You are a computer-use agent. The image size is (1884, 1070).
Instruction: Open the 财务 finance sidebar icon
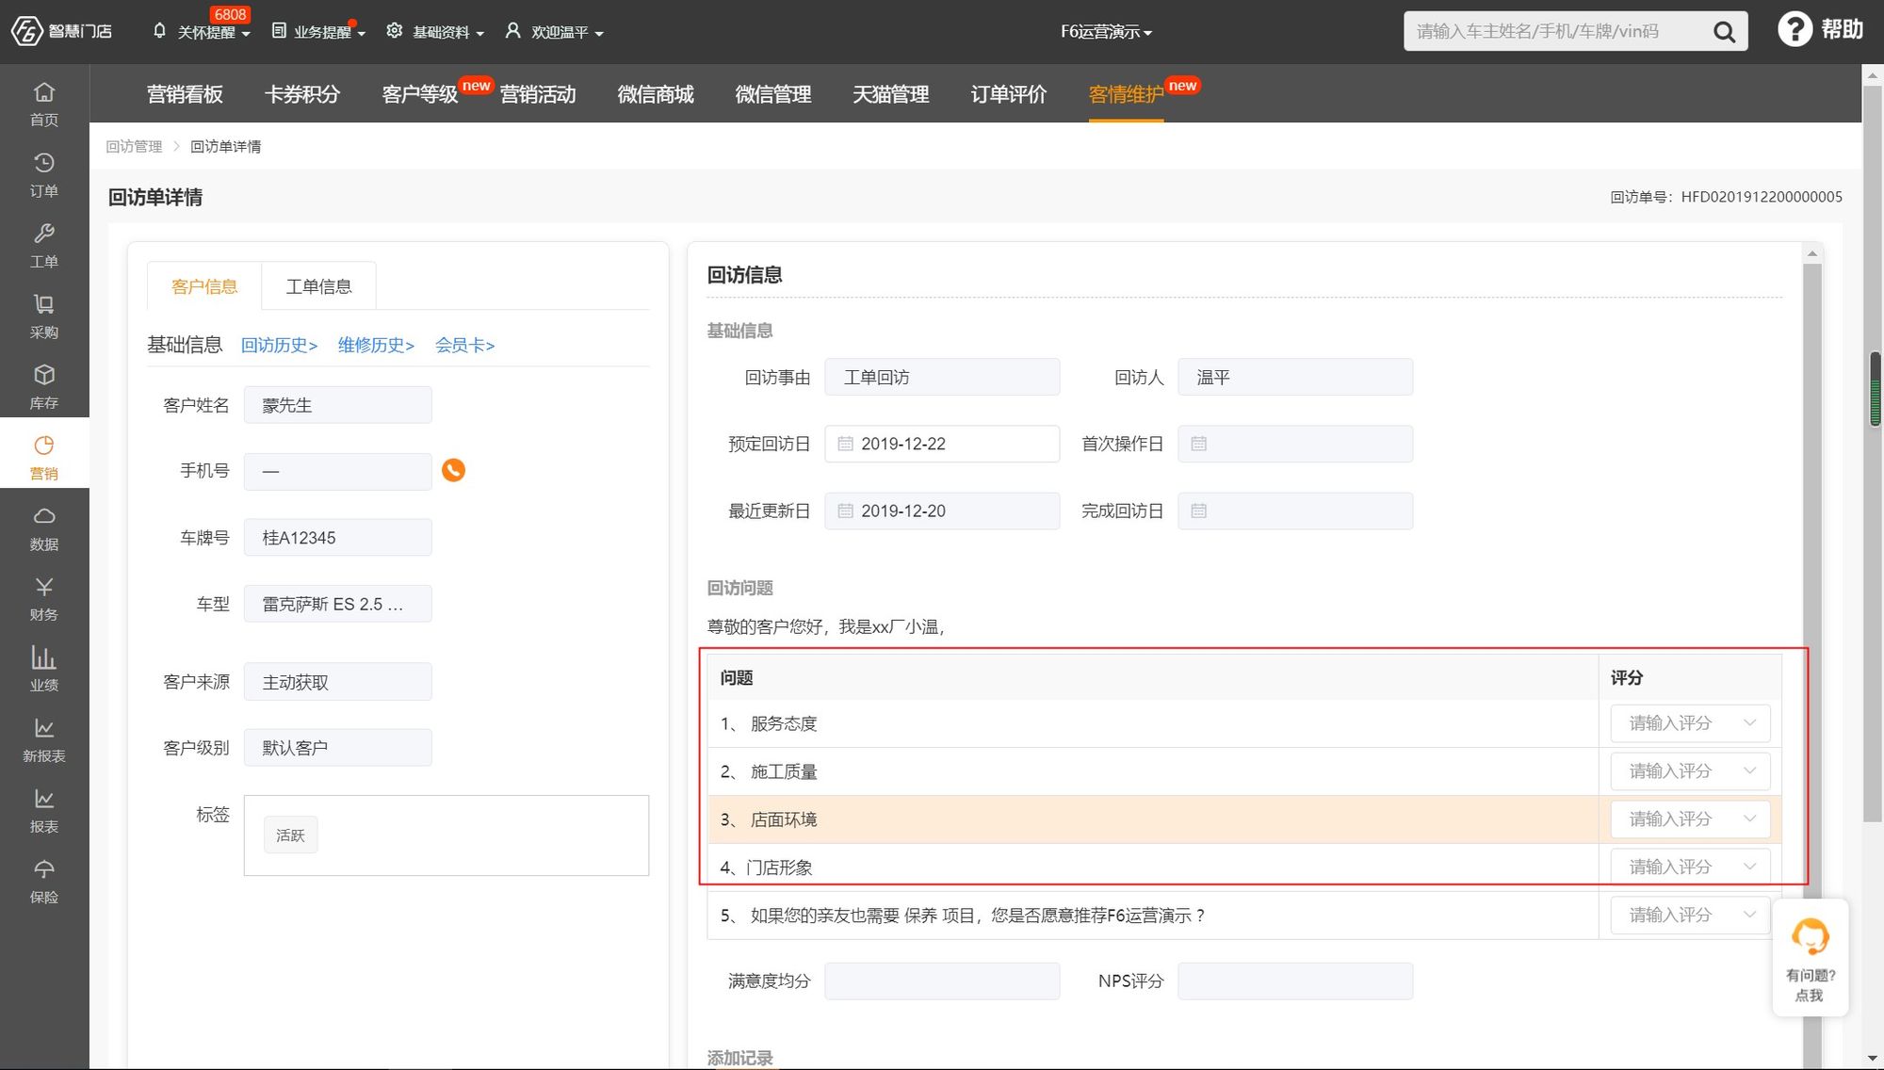tap(44, 598)
